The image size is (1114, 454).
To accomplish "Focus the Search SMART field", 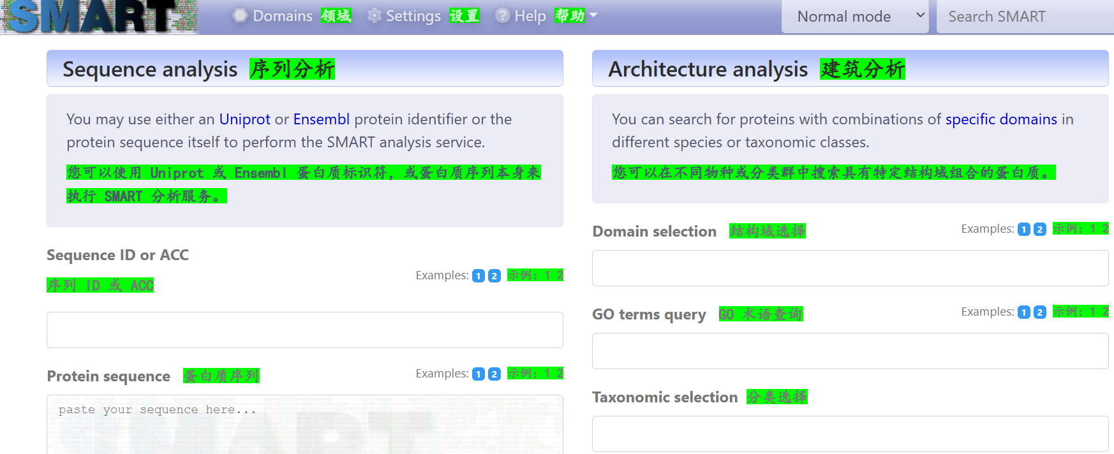I will (x=1025, y=17).
